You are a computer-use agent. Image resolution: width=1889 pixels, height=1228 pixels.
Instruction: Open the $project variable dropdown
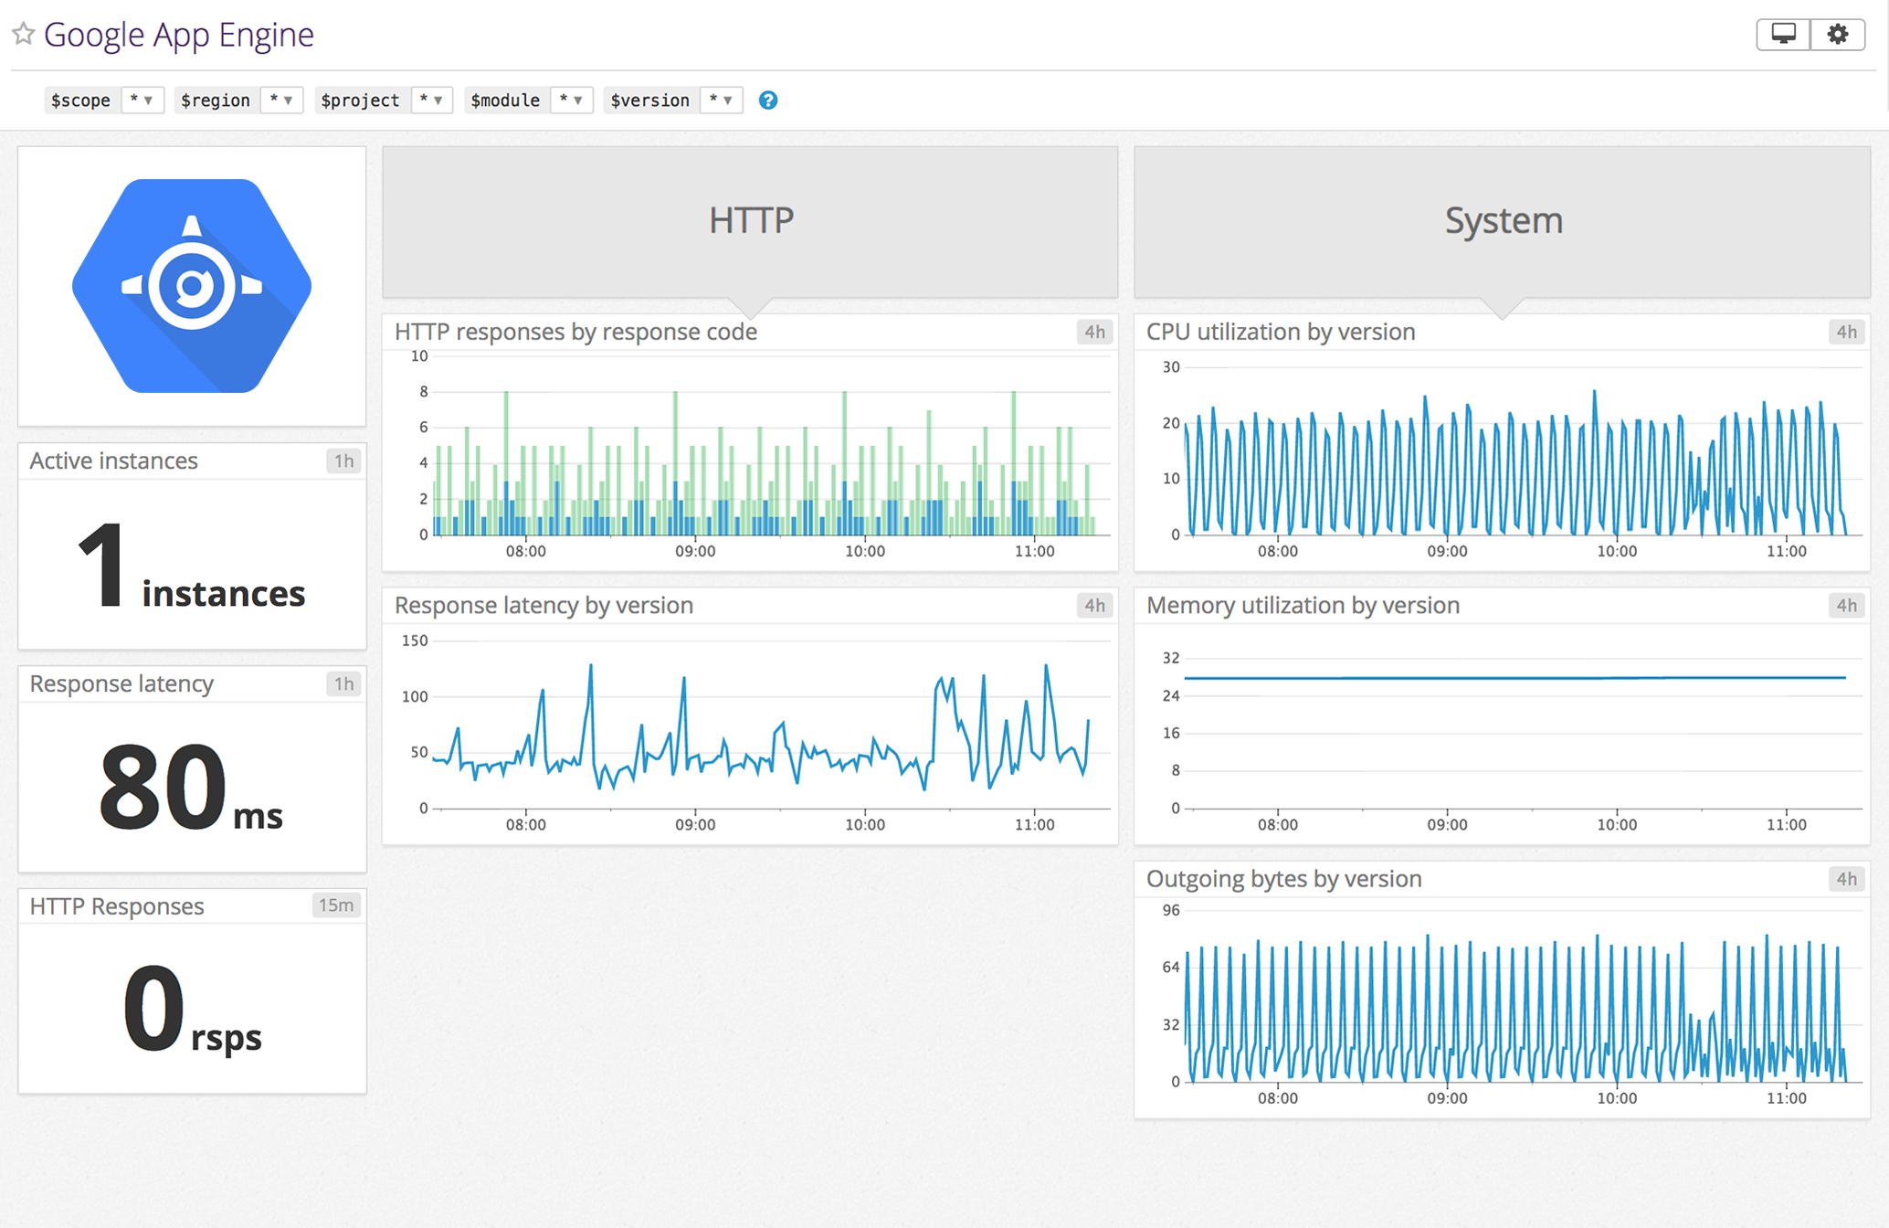pyautogui.click(x=431, y=101)
